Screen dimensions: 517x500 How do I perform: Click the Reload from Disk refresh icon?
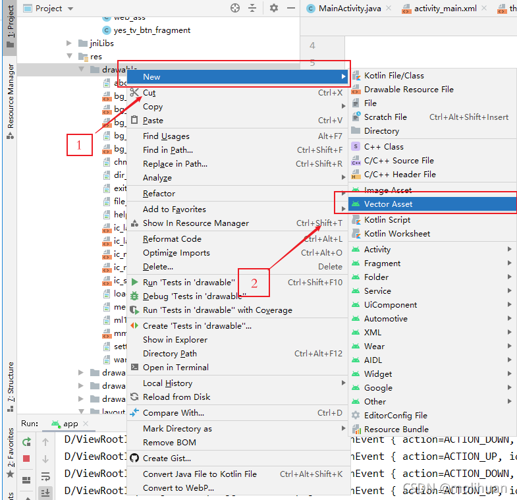point(134,397)
